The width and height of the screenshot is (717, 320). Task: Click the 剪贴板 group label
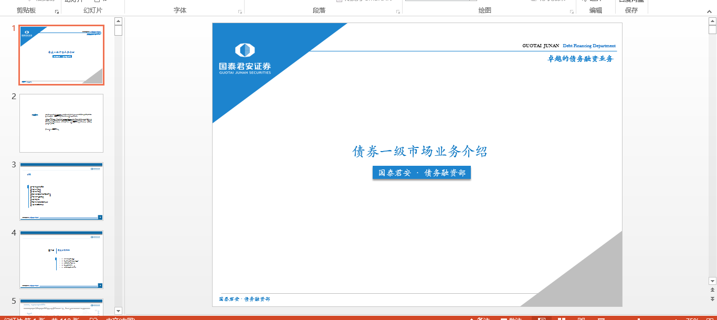(x=26, y=10)
